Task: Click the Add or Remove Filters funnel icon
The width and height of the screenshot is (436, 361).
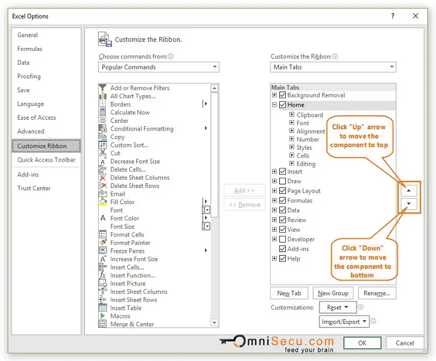Action: [103, 87]
